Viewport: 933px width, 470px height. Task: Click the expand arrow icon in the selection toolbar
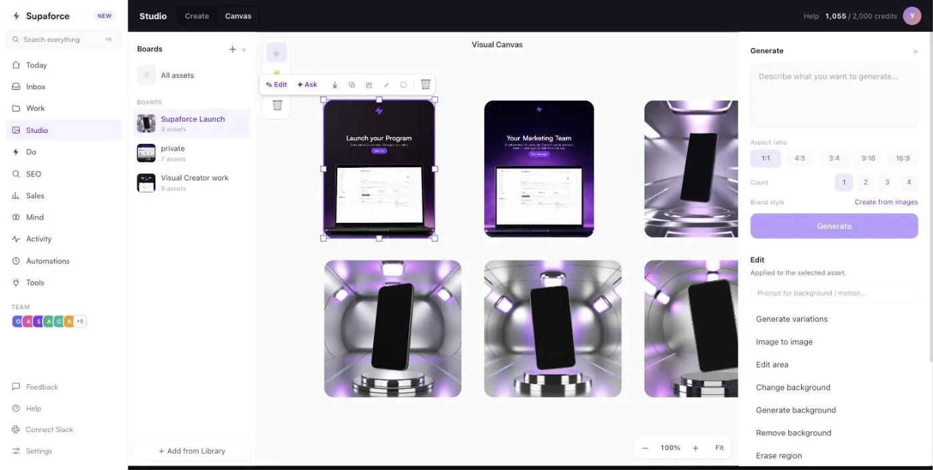tap(387, 85)
